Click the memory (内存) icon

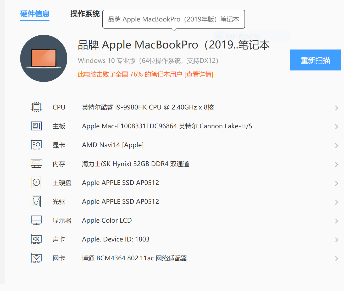36,164
